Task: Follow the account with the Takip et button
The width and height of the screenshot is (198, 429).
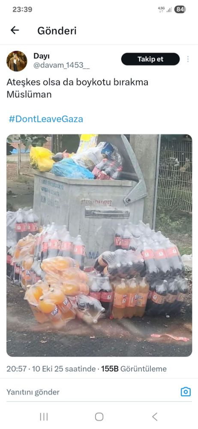Action: 150,59
